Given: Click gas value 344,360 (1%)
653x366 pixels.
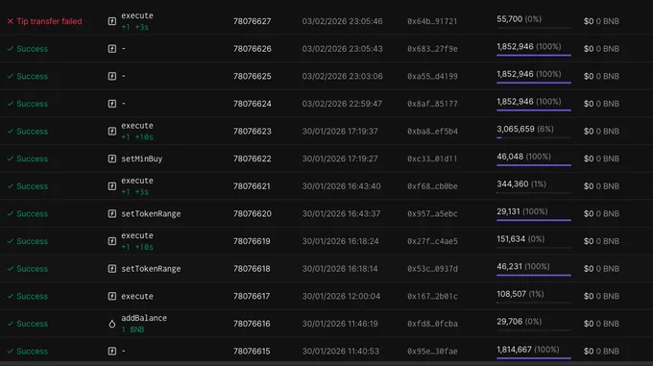Looking at the screenshot, I should (x=521, y=184).
